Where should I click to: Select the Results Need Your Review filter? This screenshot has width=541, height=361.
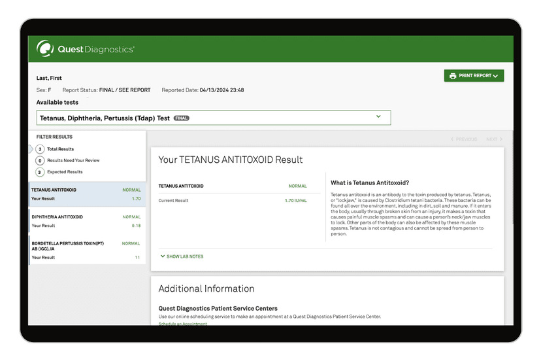tap(73, 160)
